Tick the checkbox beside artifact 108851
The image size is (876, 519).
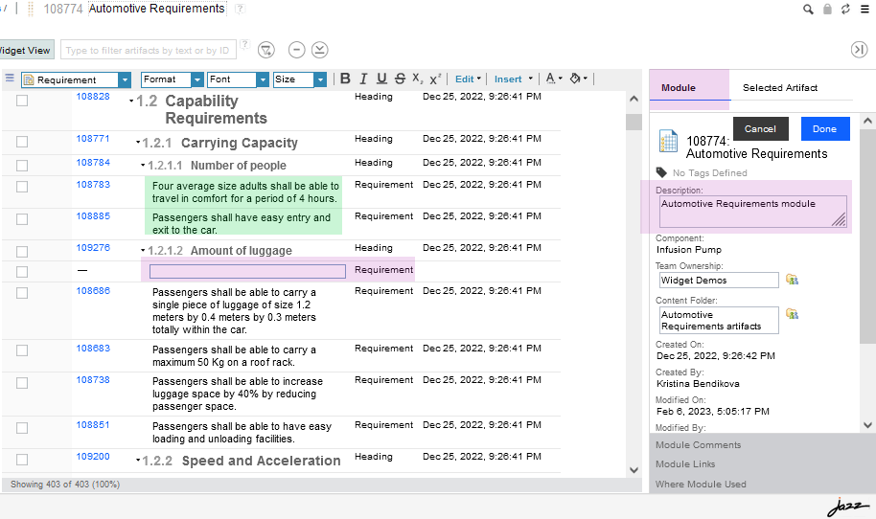[22, 426]
